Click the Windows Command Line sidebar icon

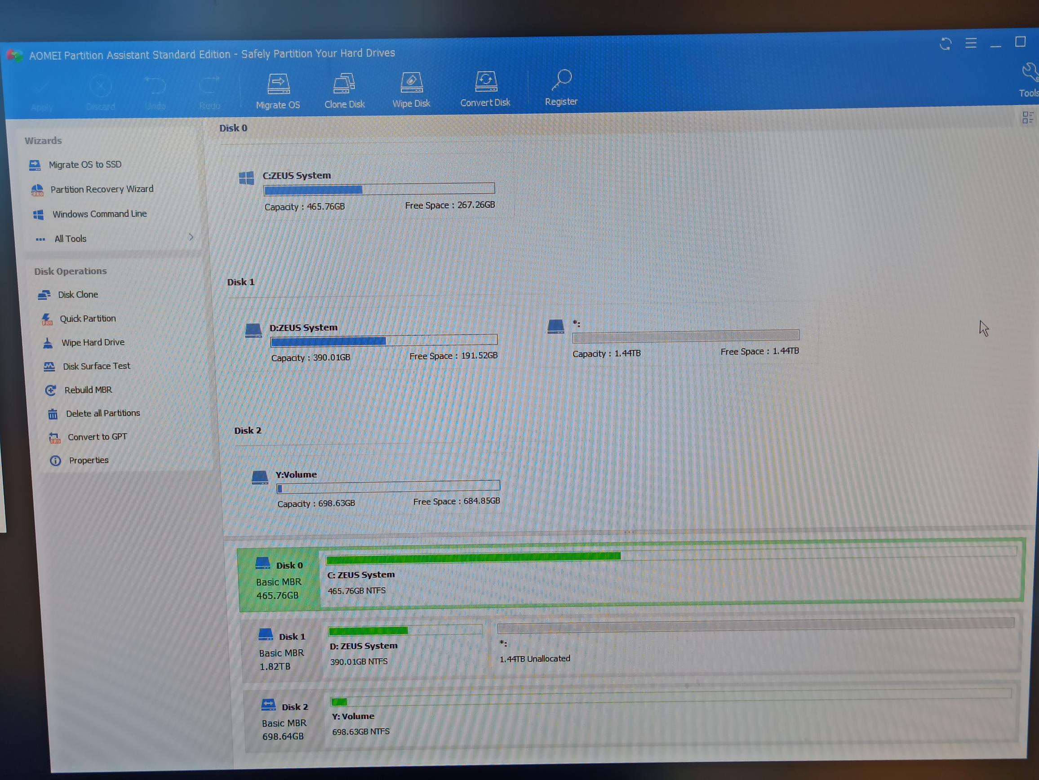(39, 215)
